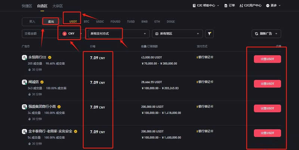299x150 pixels.
Task: Click the filter funnel icon
Action: coord(210,33)
